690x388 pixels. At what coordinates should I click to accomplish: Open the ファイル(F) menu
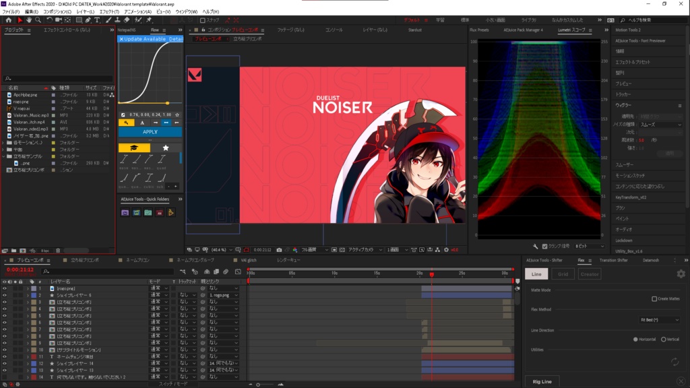click(x=11, y=11)
